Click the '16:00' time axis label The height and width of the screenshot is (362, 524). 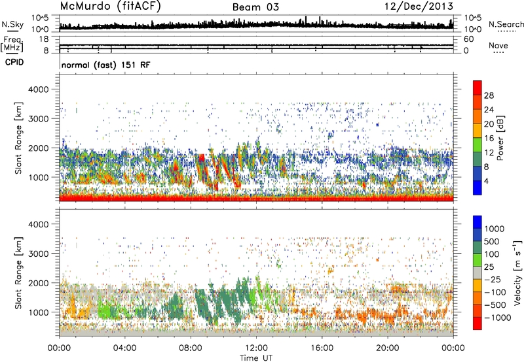[322, 348]
